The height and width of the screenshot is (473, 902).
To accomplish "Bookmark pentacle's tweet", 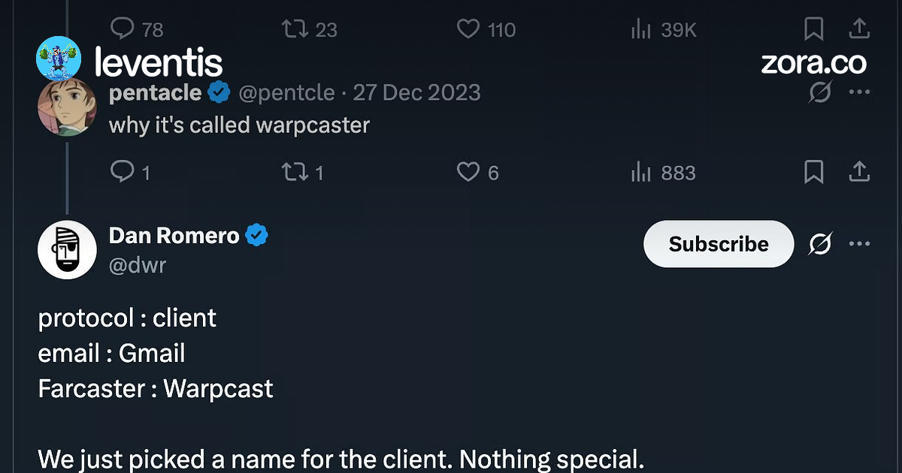I will pyautogui.click(x=813, y=173).
